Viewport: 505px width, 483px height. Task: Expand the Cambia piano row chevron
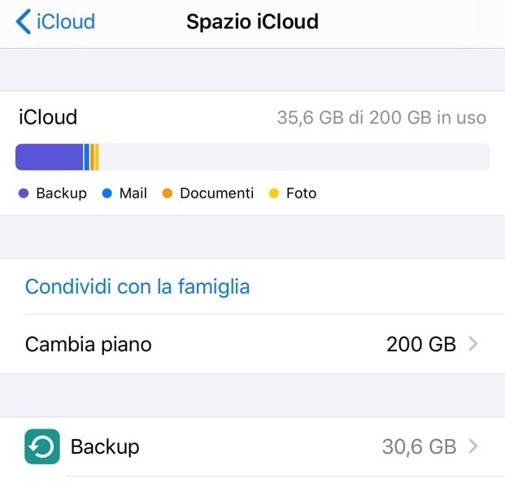473,344
